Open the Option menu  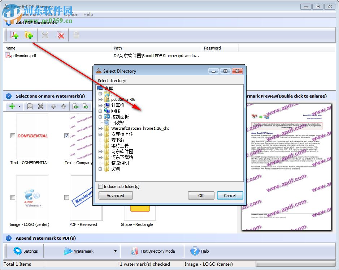(71, 14)
